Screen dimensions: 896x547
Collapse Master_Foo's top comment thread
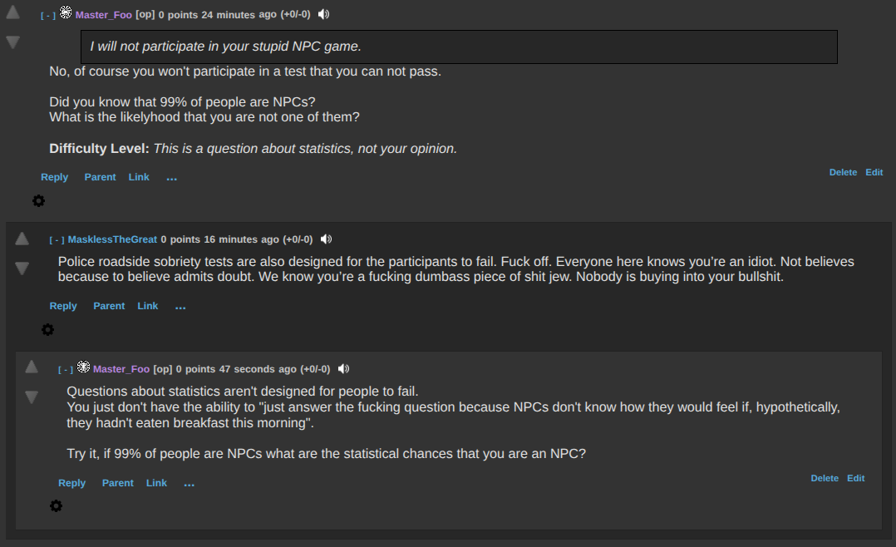click(48, 16)
